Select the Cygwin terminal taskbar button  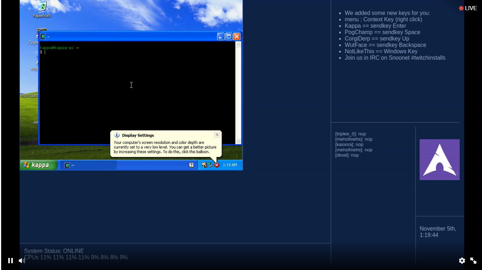click(x=88, y=164)
